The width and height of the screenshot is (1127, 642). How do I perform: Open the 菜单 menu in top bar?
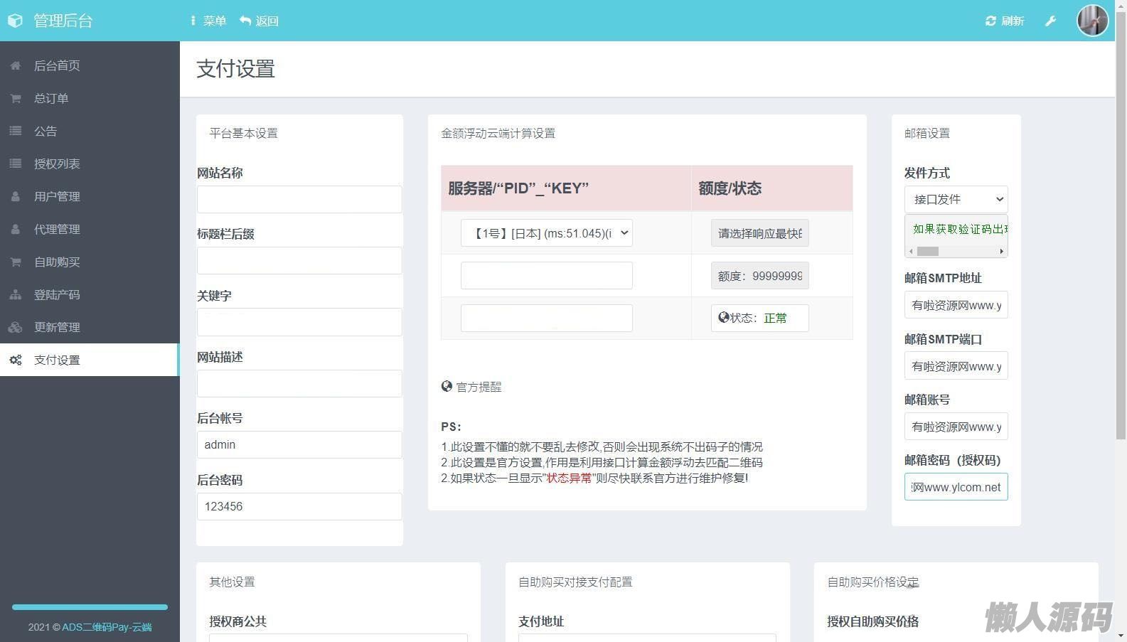point(208,21)
